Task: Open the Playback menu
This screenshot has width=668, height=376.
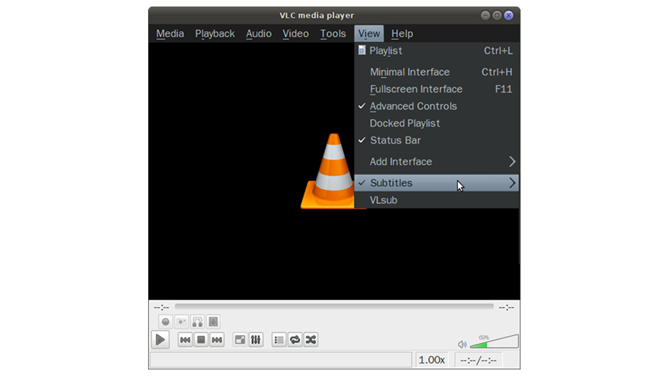Action: pos(215,34)
